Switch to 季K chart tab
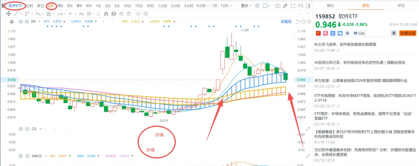The width and height of the screenshot is (419, 166). pos(80,5)
